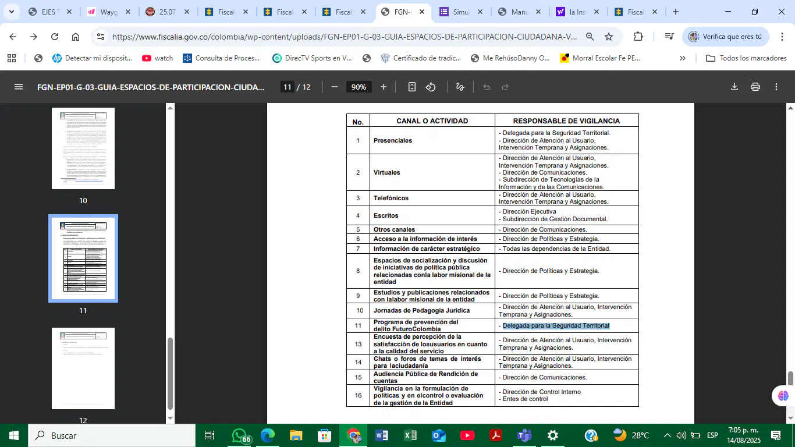
Task: Open a new browser tab
Action: tap(676, 12)
